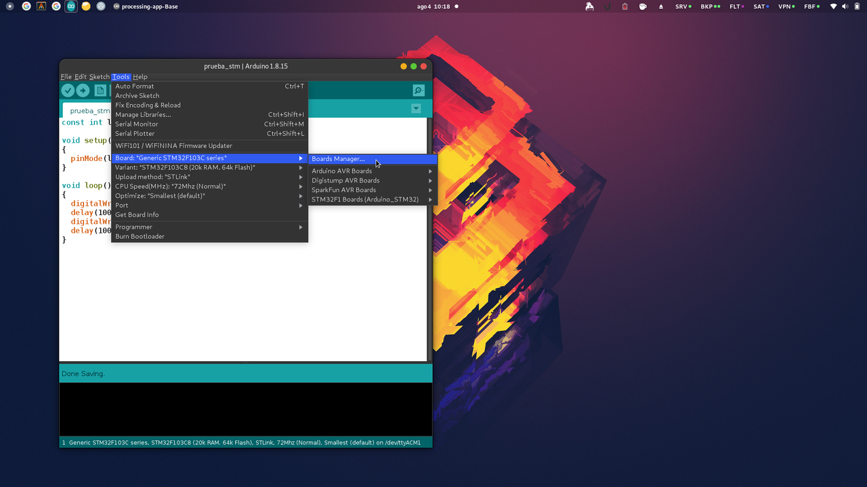Expand the Upload method STLink submenu
The image size is (867, 487).
(x=210, y=177)
